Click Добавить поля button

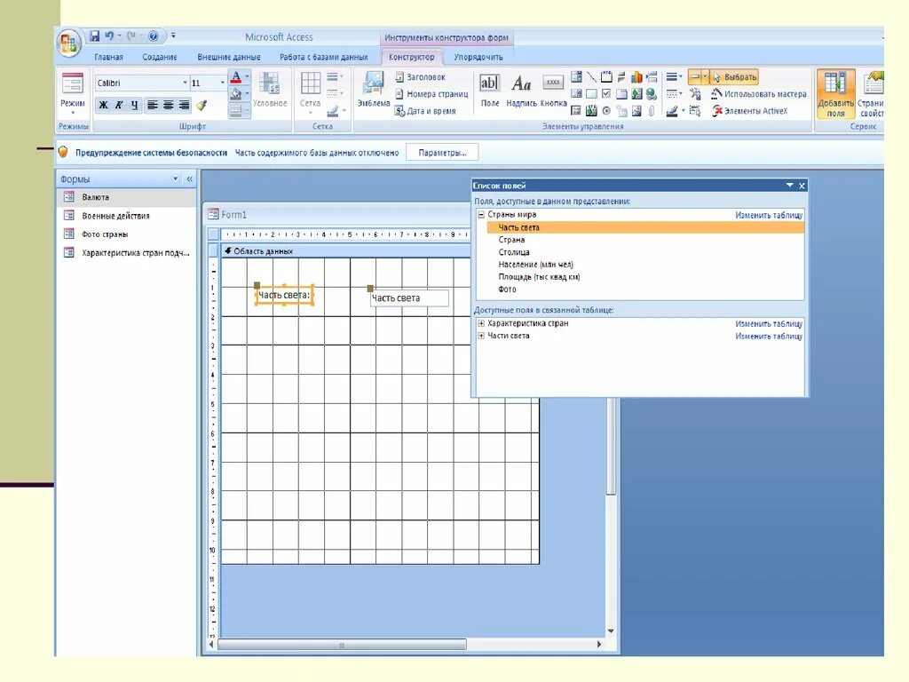[835, 94]
